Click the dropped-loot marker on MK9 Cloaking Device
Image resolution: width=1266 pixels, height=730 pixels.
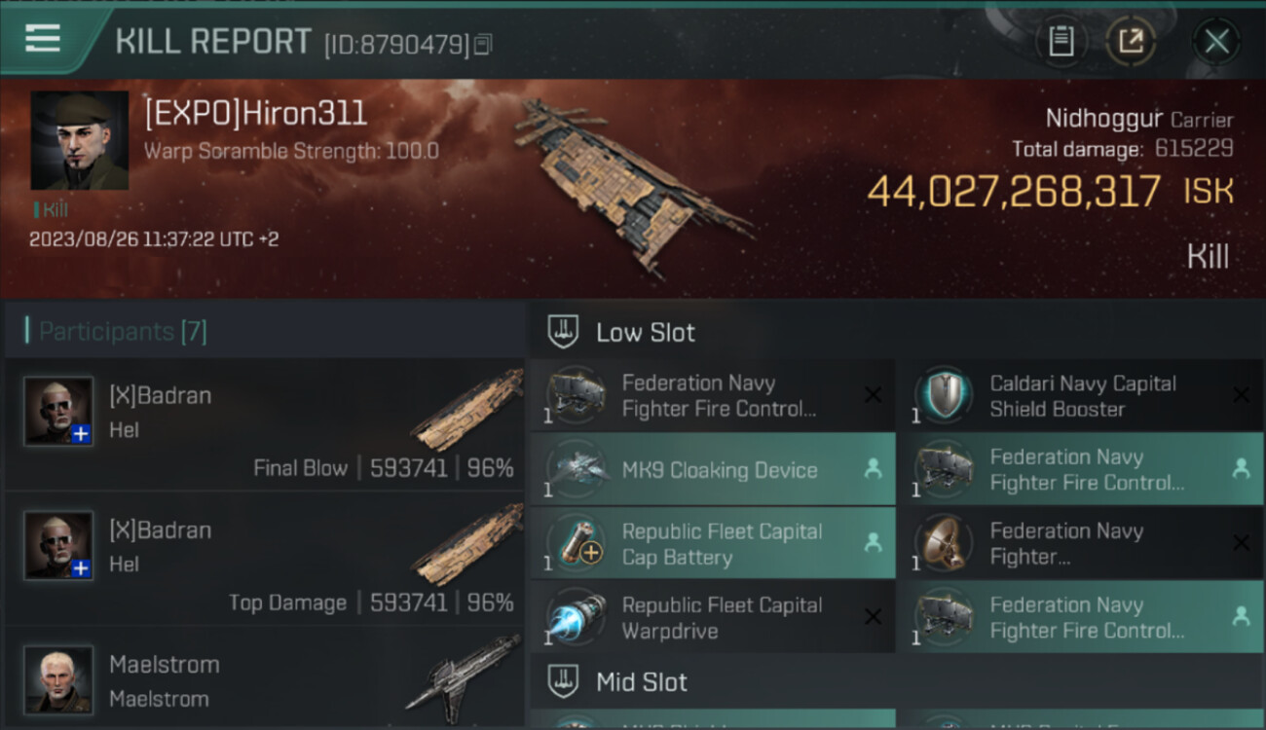click(x=873, y=469)
